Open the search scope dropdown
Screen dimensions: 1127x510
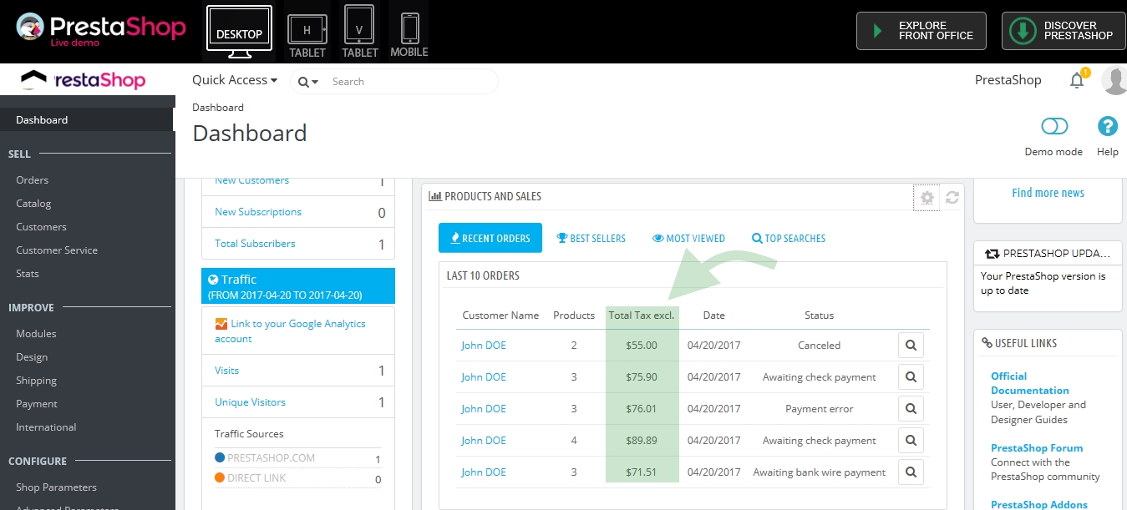tap(308, 82)
